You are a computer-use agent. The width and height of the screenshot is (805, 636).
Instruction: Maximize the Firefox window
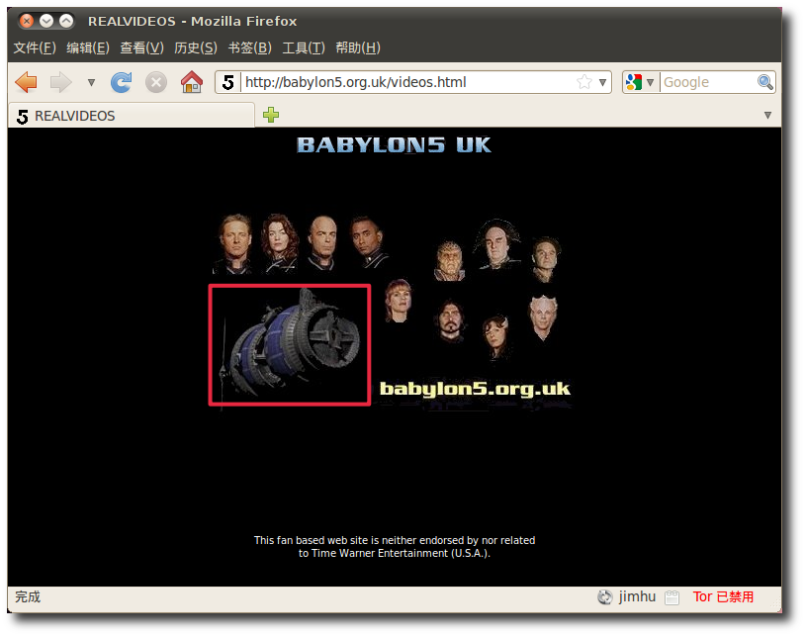pyautogui.click(x=66, y=21)
